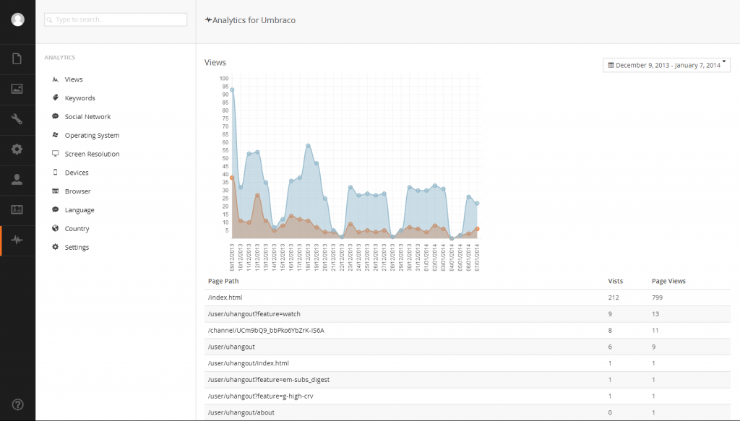740x421 pixels.
Task: Click the Help question mark icon
Action: [x=17, y=404]
